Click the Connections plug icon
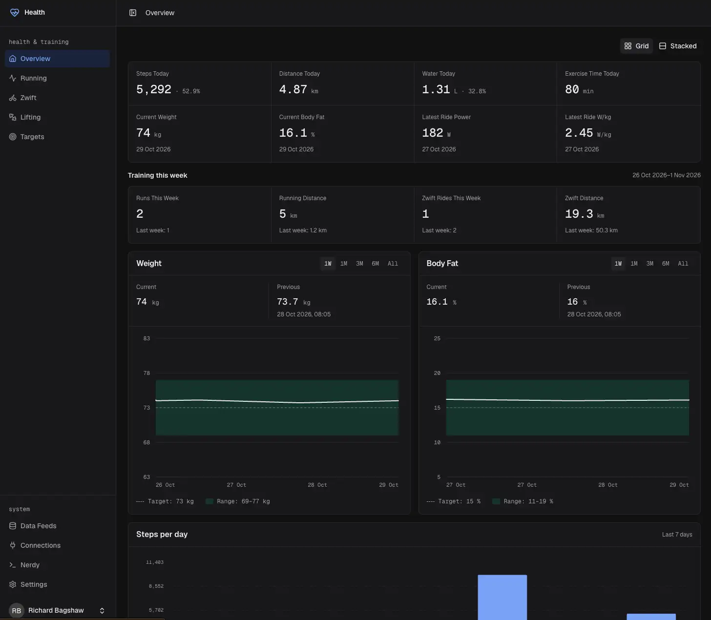Viewport: 711px width, 620px height. tap(13, 545)
